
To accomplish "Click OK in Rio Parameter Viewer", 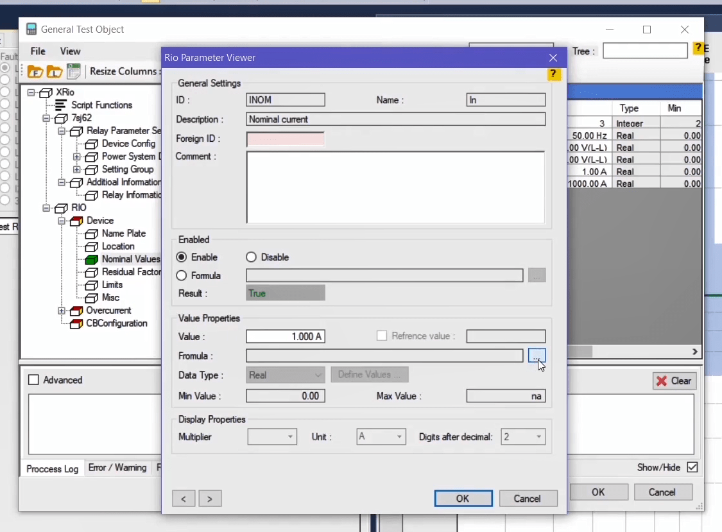I will click(463, 499).
